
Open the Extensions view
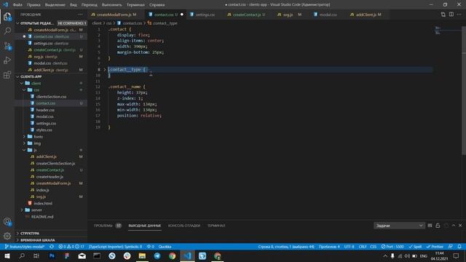click(x=7, y=75)
